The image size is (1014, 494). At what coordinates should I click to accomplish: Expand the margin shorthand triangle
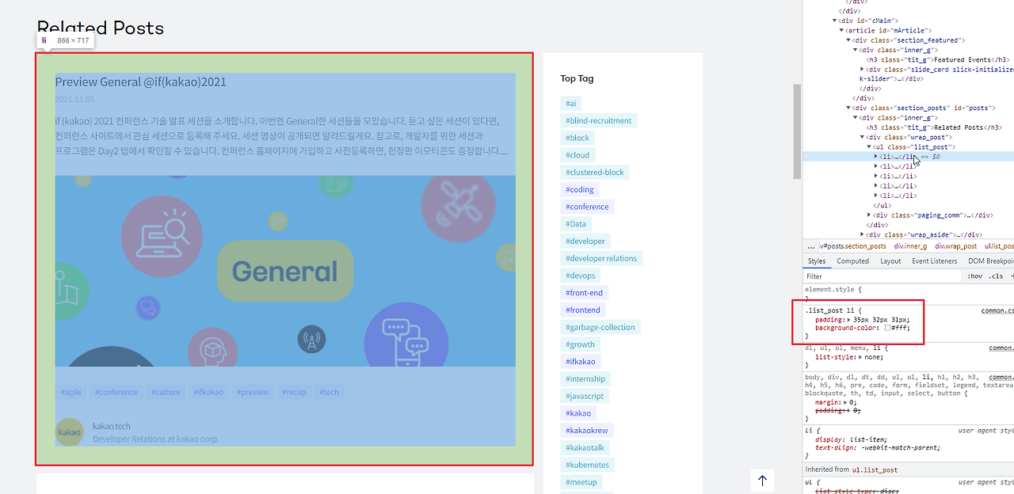click(x=844, y=403)
